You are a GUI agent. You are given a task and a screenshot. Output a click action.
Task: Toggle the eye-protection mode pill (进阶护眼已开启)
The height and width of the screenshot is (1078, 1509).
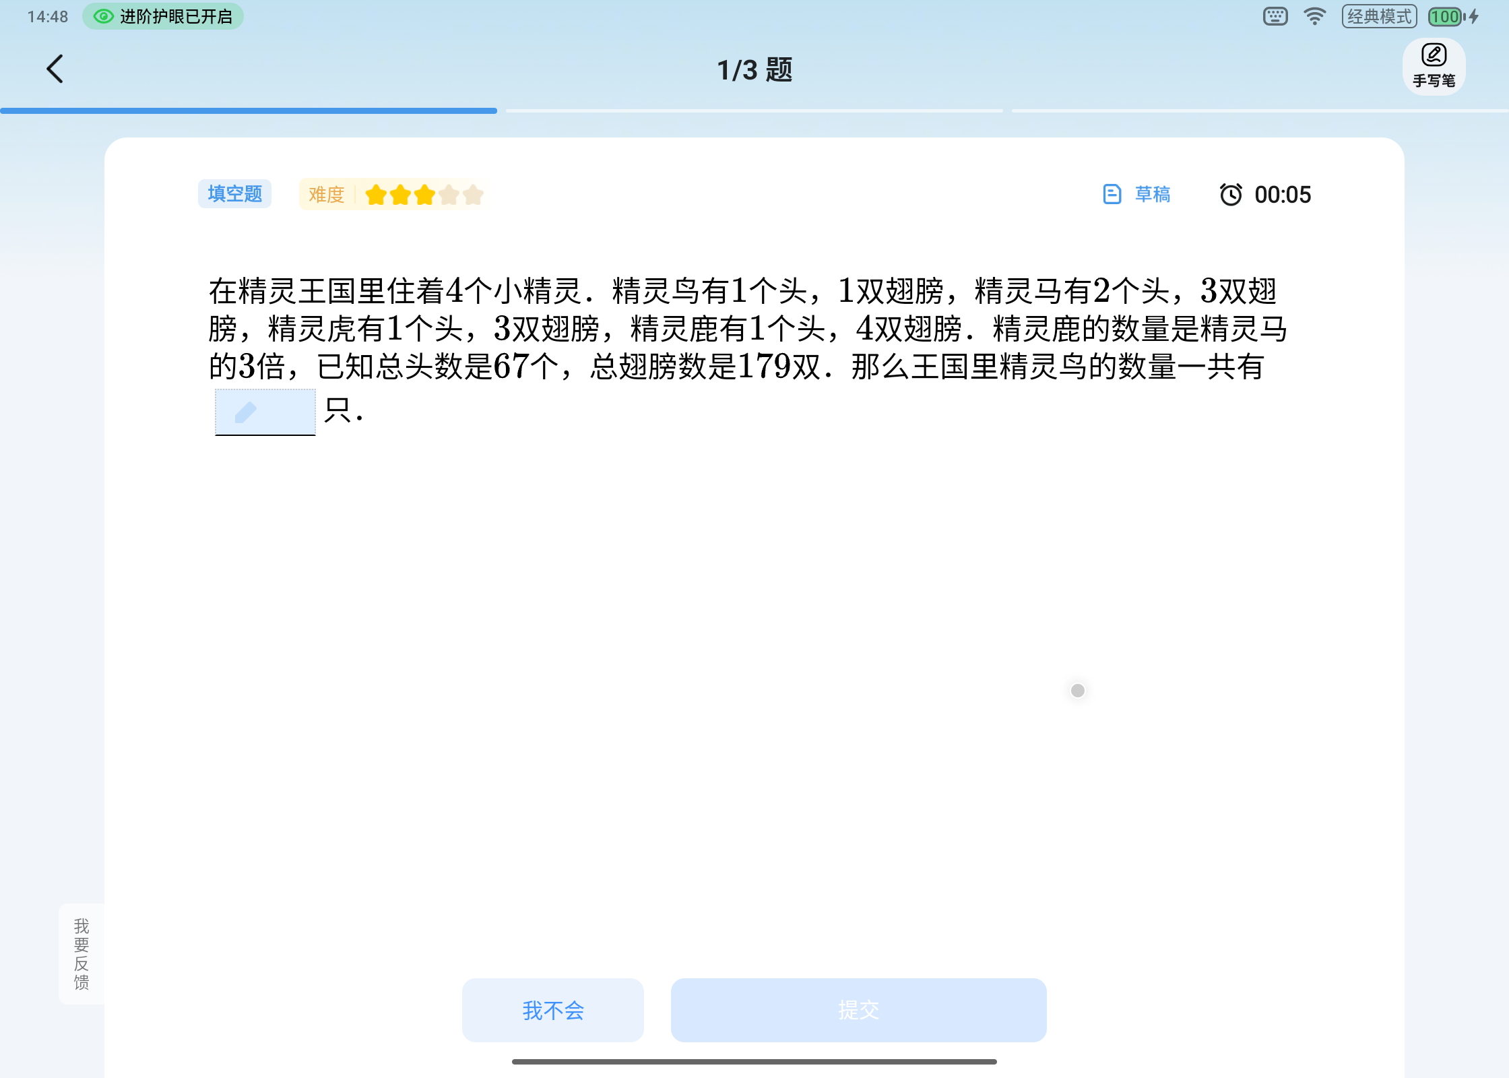(163, 16)
